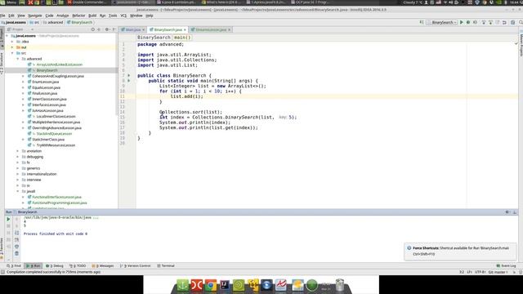Open the red Double Commander dock icon
Image resolution: width=523 pixels, height=294 pixels.
point(196,285)
